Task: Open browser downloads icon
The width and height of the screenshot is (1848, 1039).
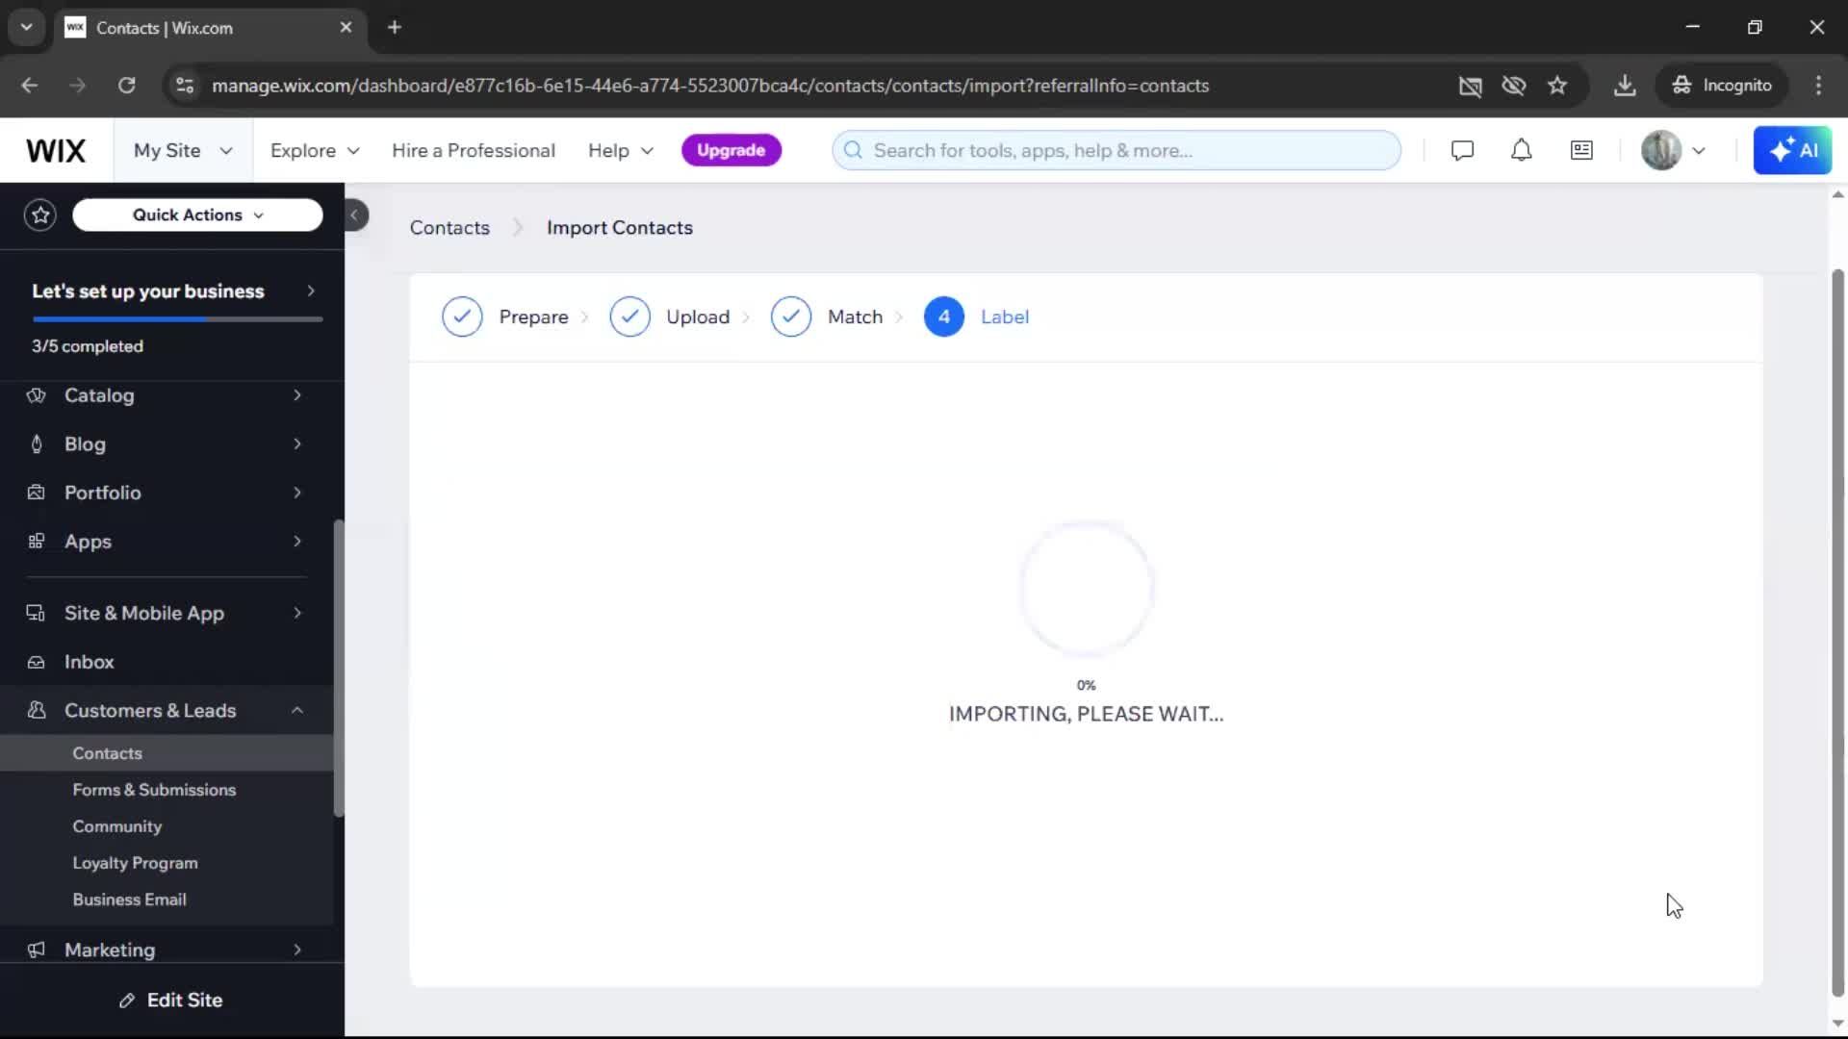Action: 1625,86
